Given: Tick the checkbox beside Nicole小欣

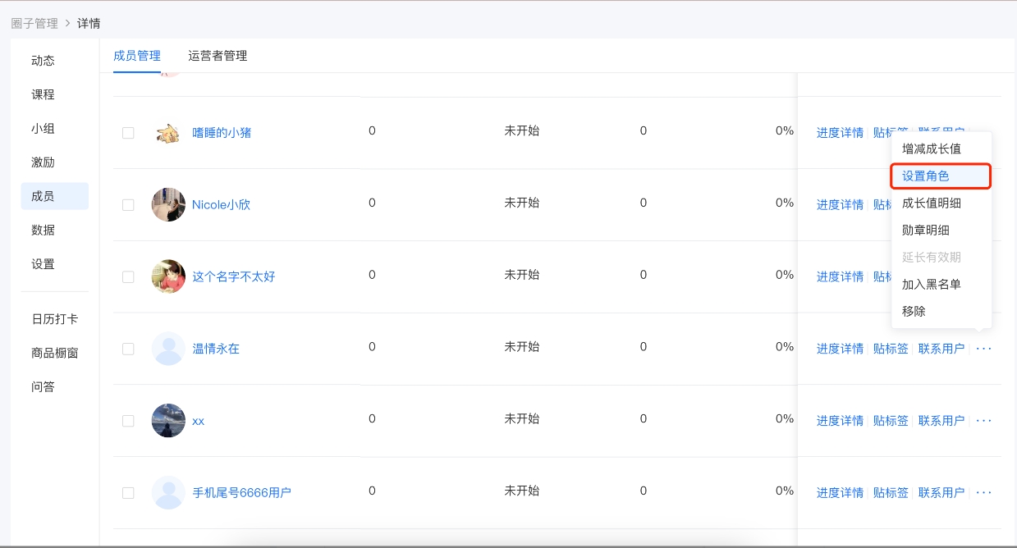Looking at the screenshot, I should click(x=128, y=205).
